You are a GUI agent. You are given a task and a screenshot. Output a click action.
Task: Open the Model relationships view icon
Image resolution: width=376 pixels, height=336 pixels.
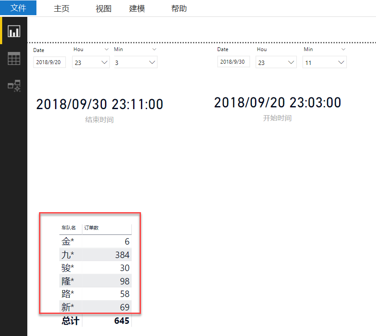[14, 86]
